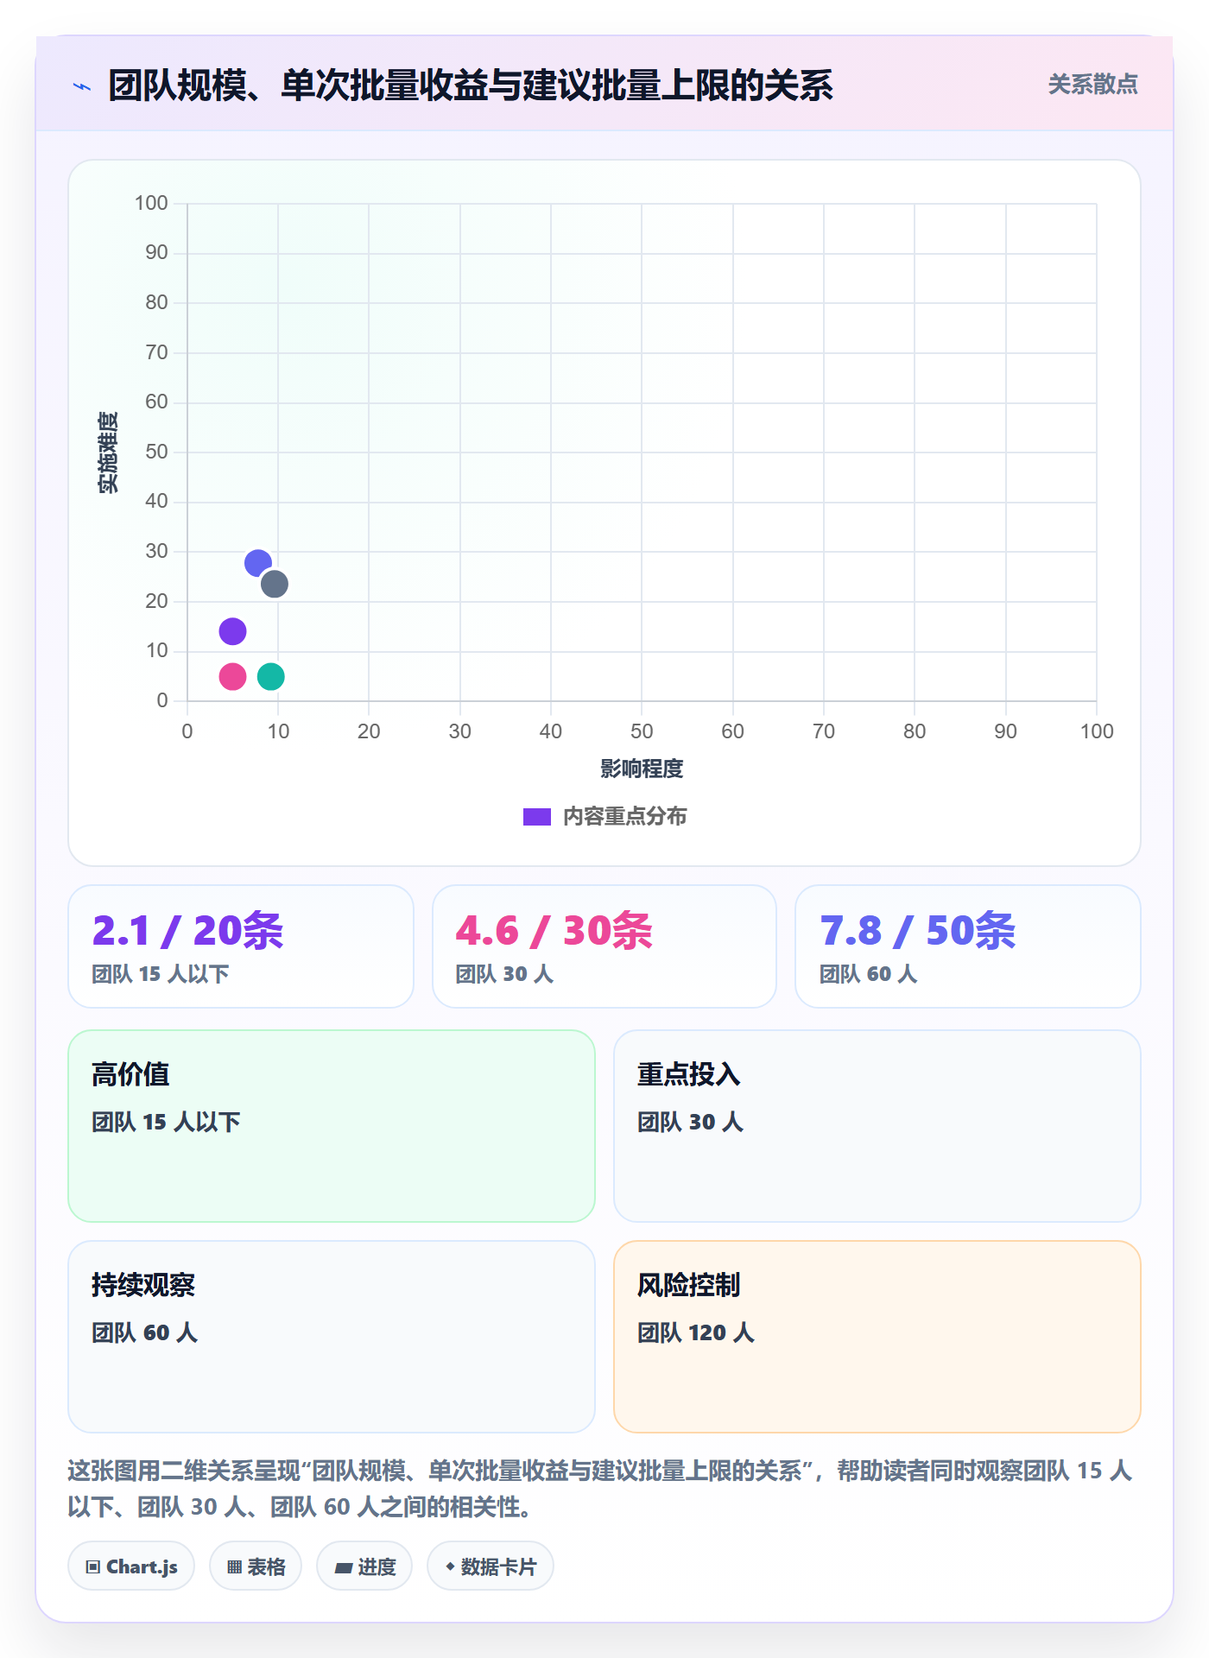
Task: Click the purple scatter data point
Action: pos(232,631)
